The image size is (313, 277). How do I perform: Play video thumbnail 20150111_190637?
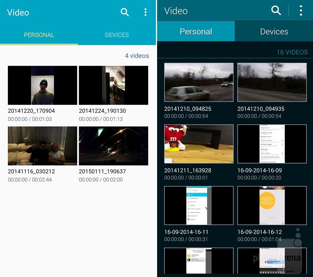(x=113, y=146)
